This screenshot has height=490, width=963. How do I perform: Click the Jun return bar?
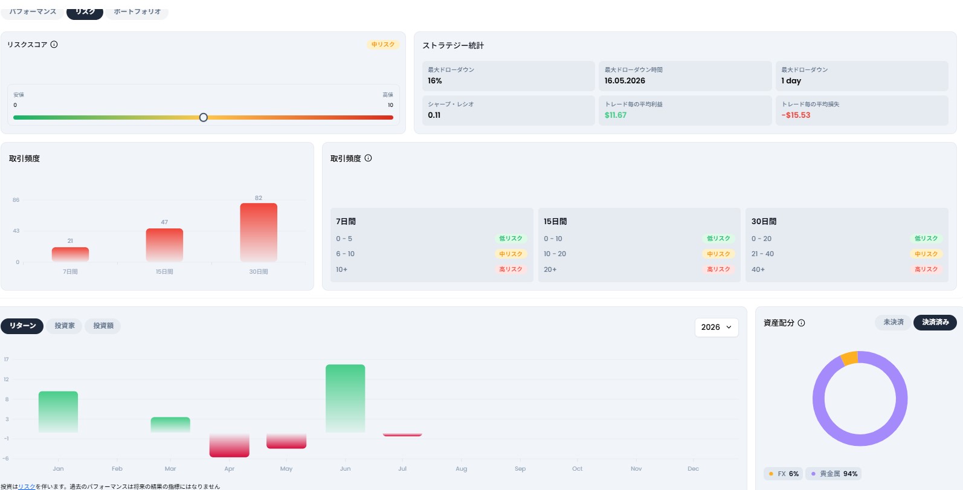point(346,398)
